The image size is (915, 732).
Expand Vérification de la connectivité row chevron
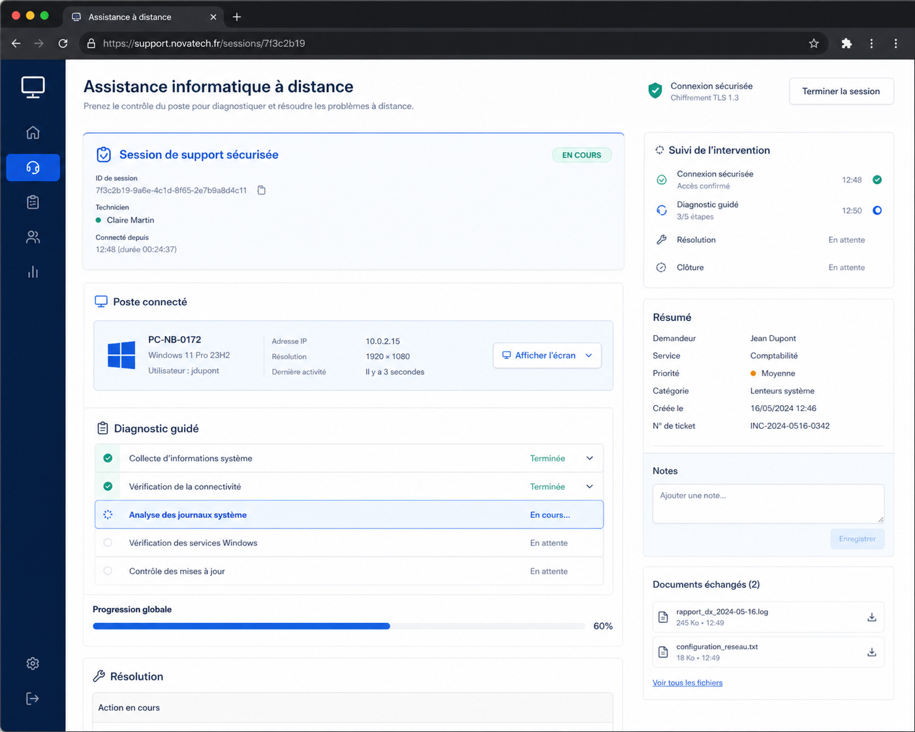coord(589,487)
